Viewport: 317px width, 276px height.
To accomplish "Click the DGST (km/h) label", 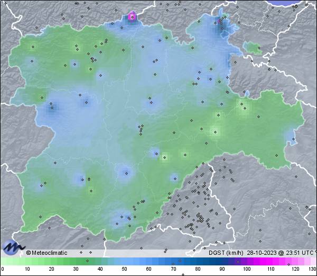I will click(x=226, y=253).
